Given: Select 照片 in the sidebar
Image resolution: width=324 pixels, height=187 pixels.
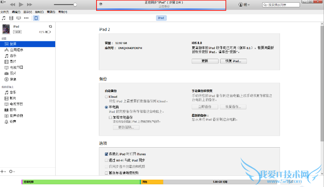Looking at the screenshot, I should pyautogui.click(x=27, y=73).
